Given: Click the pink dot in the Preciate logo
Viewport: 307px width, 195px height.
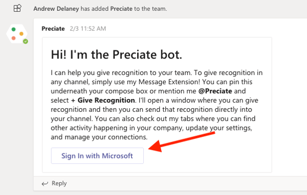Looking at the screenshot, I should [x=13, y=38].
